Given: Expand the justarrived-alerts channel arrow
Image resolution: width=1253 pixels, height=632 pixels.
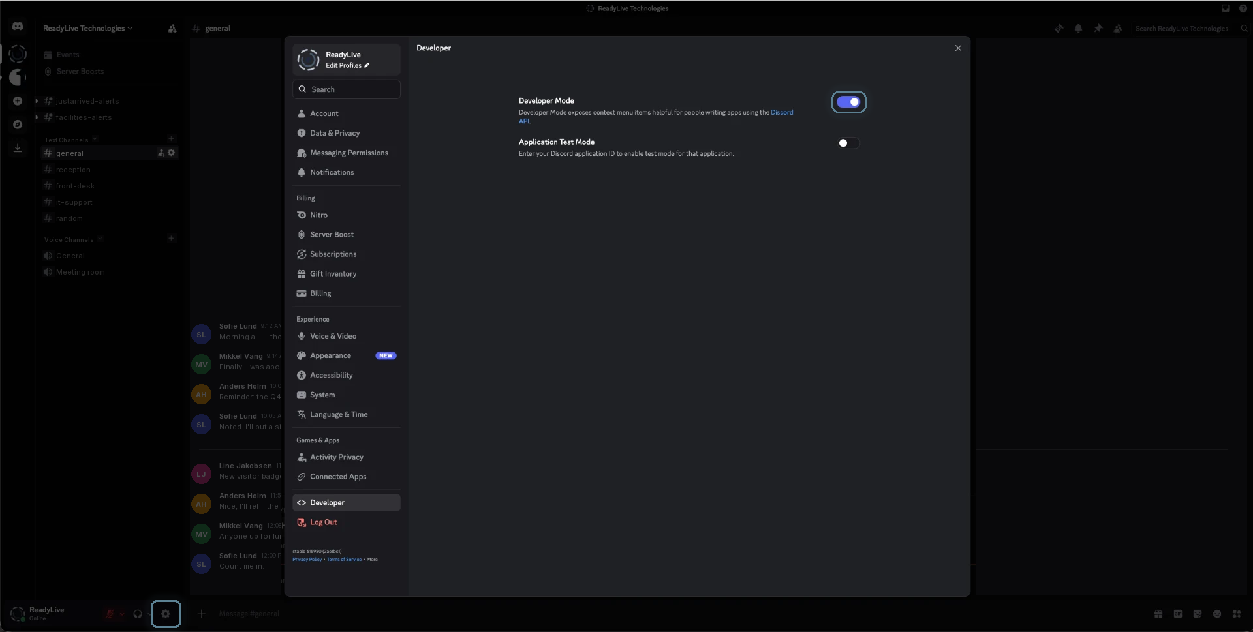Looking at the screenshot, I should (x=37, y=101).
